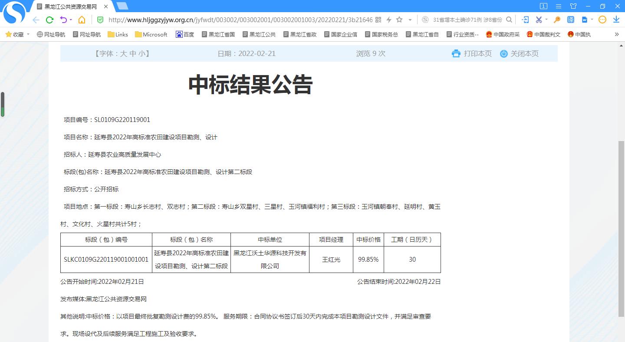
Task: Go to the browser home page
Action: pos(82,20)
